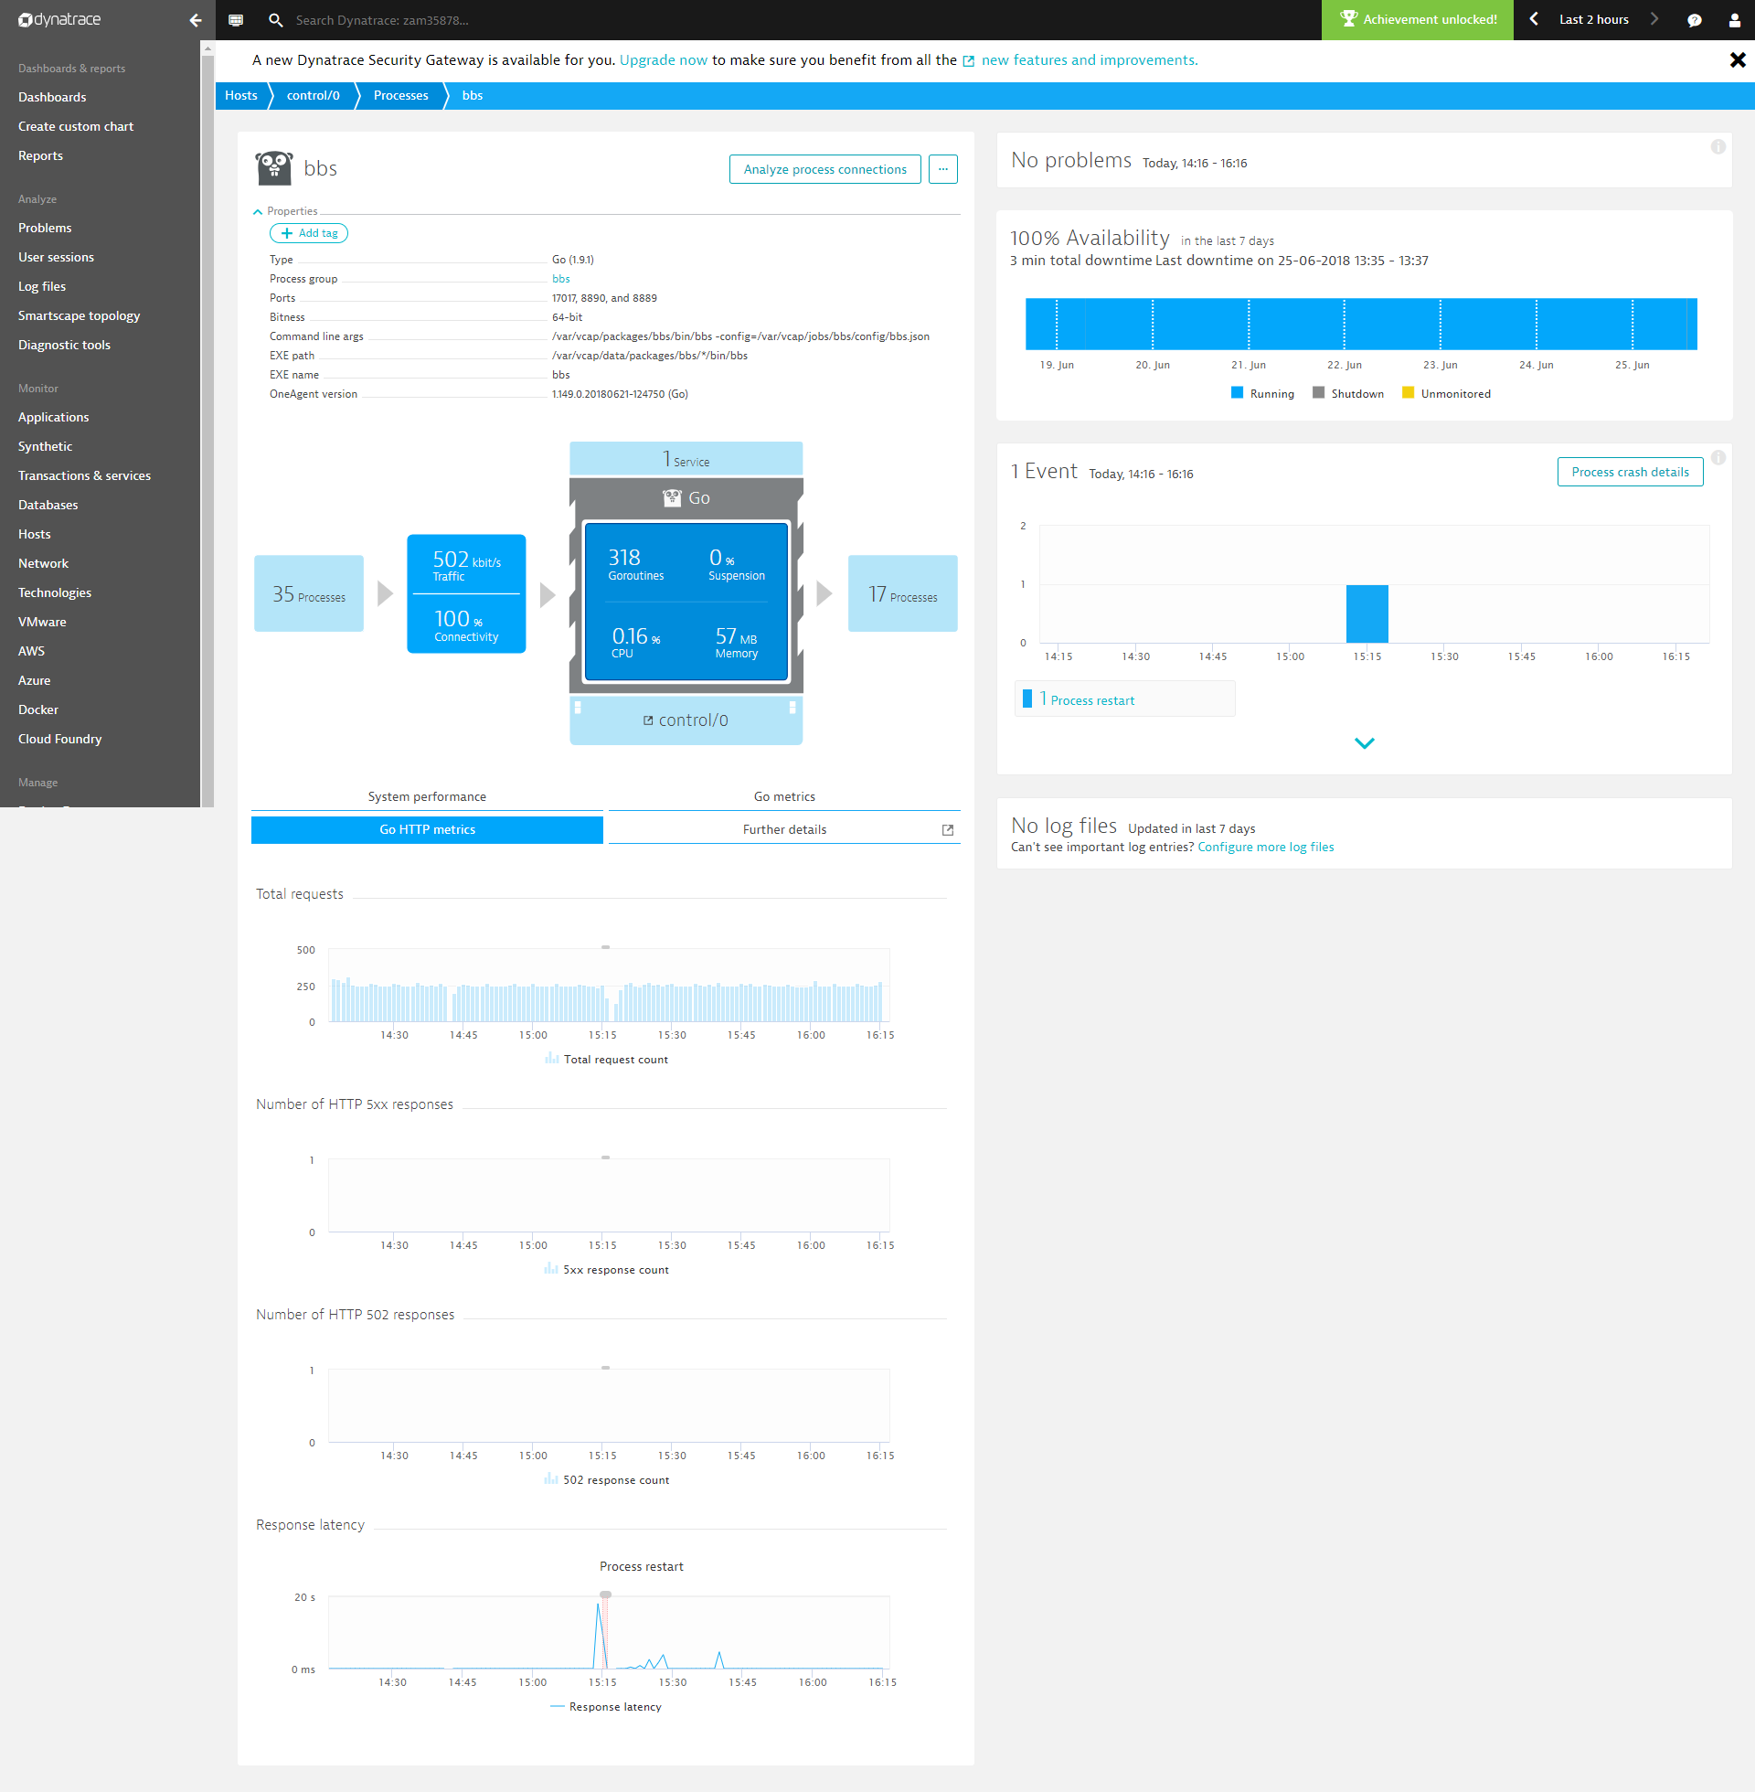Screen dimensions: 1755x1792
Task: Open Dashboards in the sidebar
Action: (52, 97)
